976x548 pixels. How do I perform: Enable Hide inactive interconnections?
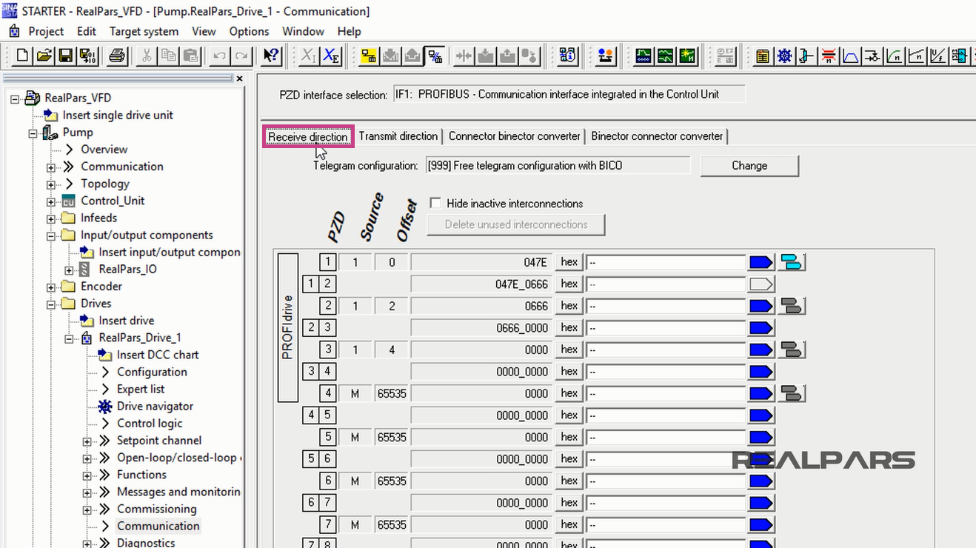tap(435, 203)
